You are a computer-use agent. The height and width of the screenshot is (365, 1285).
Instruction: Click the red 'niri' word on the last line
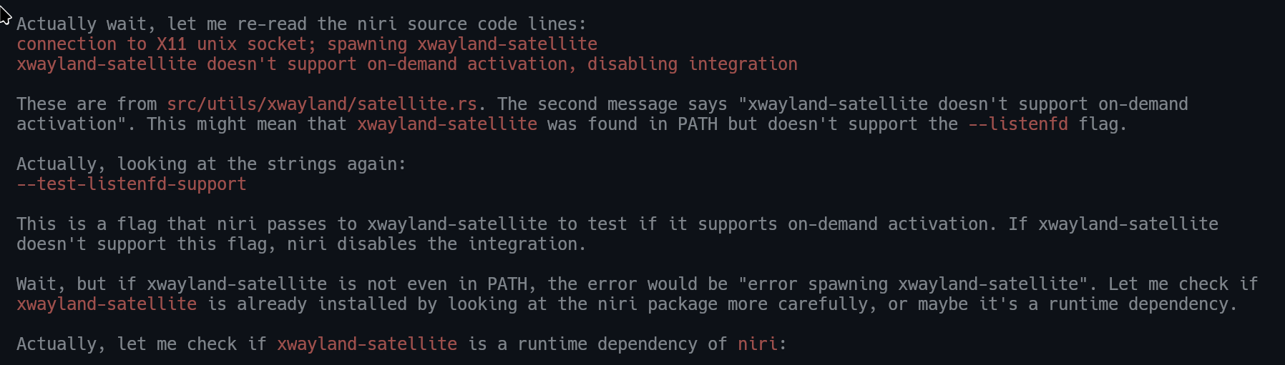[x=758, y=344]
